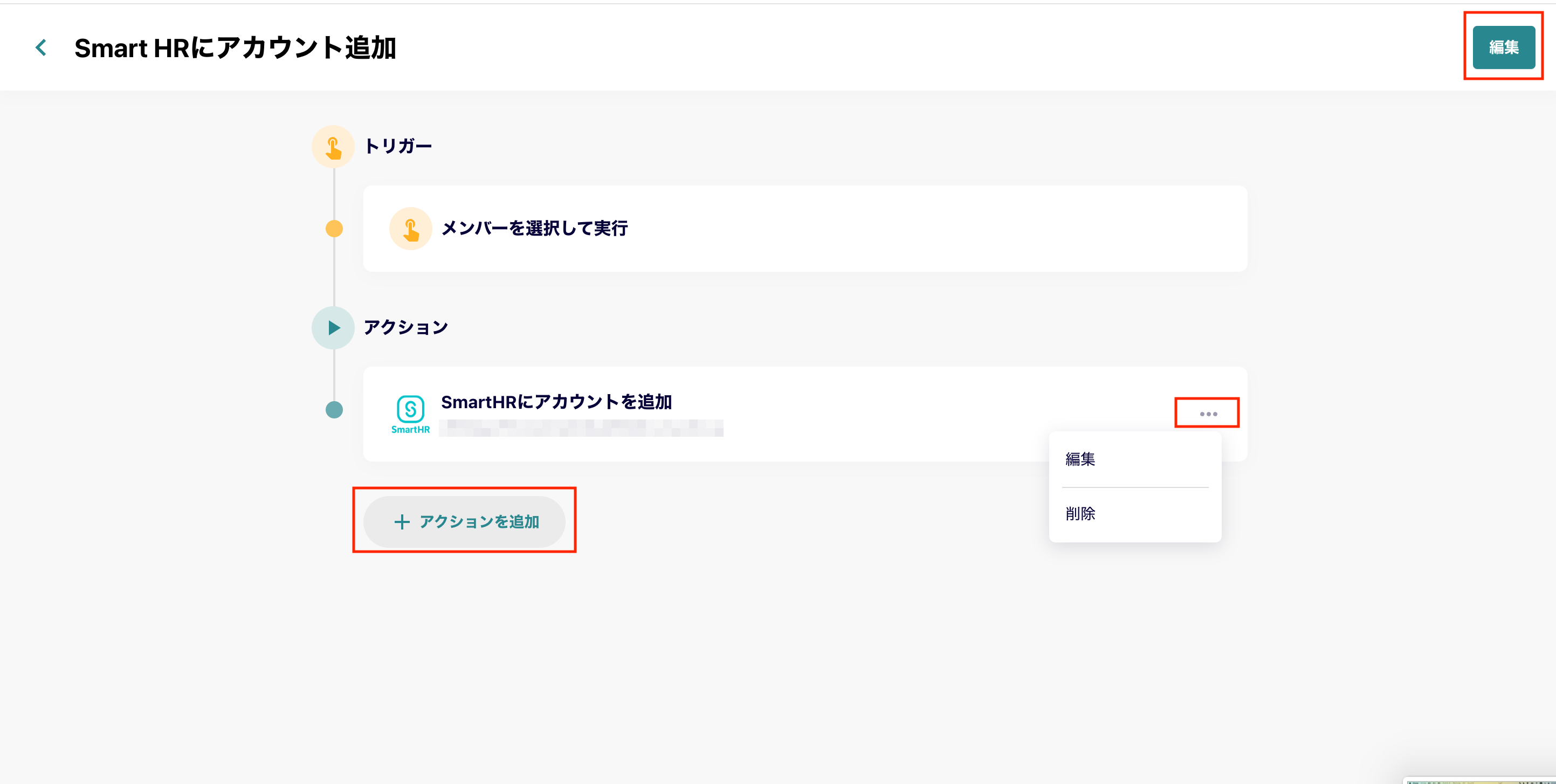1556x784 pixels.
Task: Click the teal timeline dot by the action
Action: (x=334, y=409)
